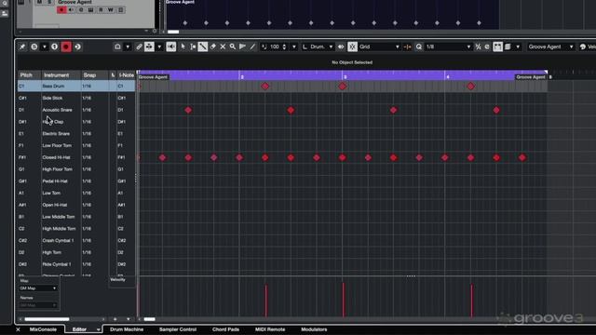Close the lower zone X button

coord(18,329)
